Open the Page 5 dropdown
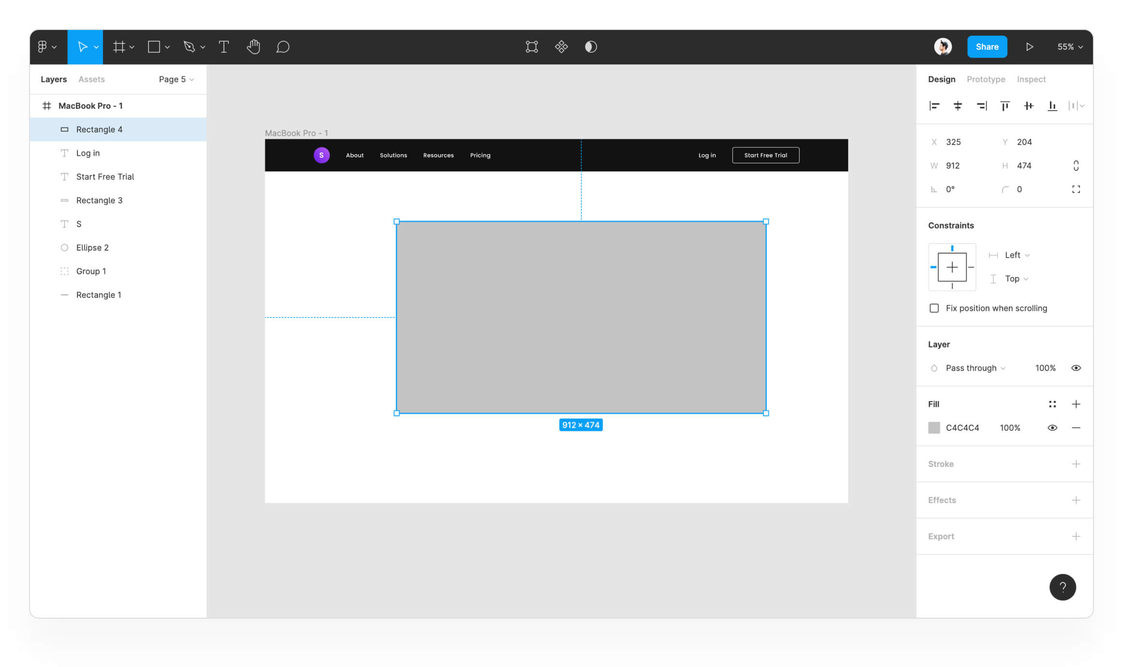Image resolution: width=1123 pixels, height=667 pixels. click(x=176, y=79)
